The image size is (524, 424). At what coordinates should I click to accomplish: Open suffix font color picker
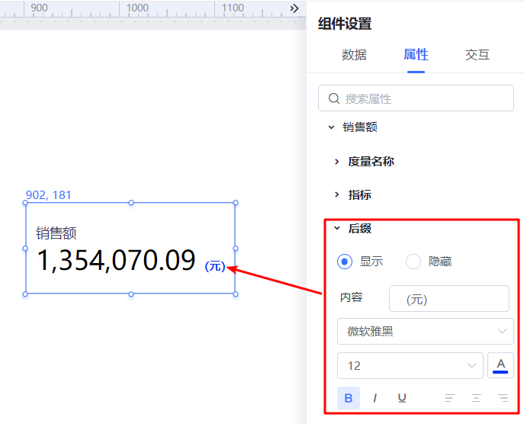[500, 365]
